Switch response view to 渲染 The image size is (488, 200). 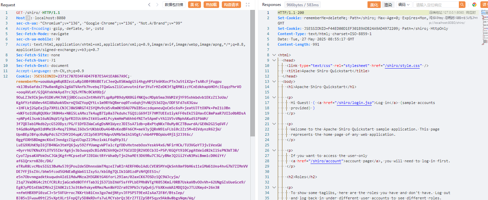point(388,5)
